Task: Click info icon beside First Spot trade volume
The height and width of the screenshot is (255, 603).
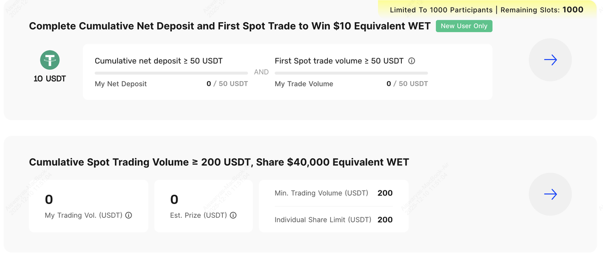Action: [412, 61]
